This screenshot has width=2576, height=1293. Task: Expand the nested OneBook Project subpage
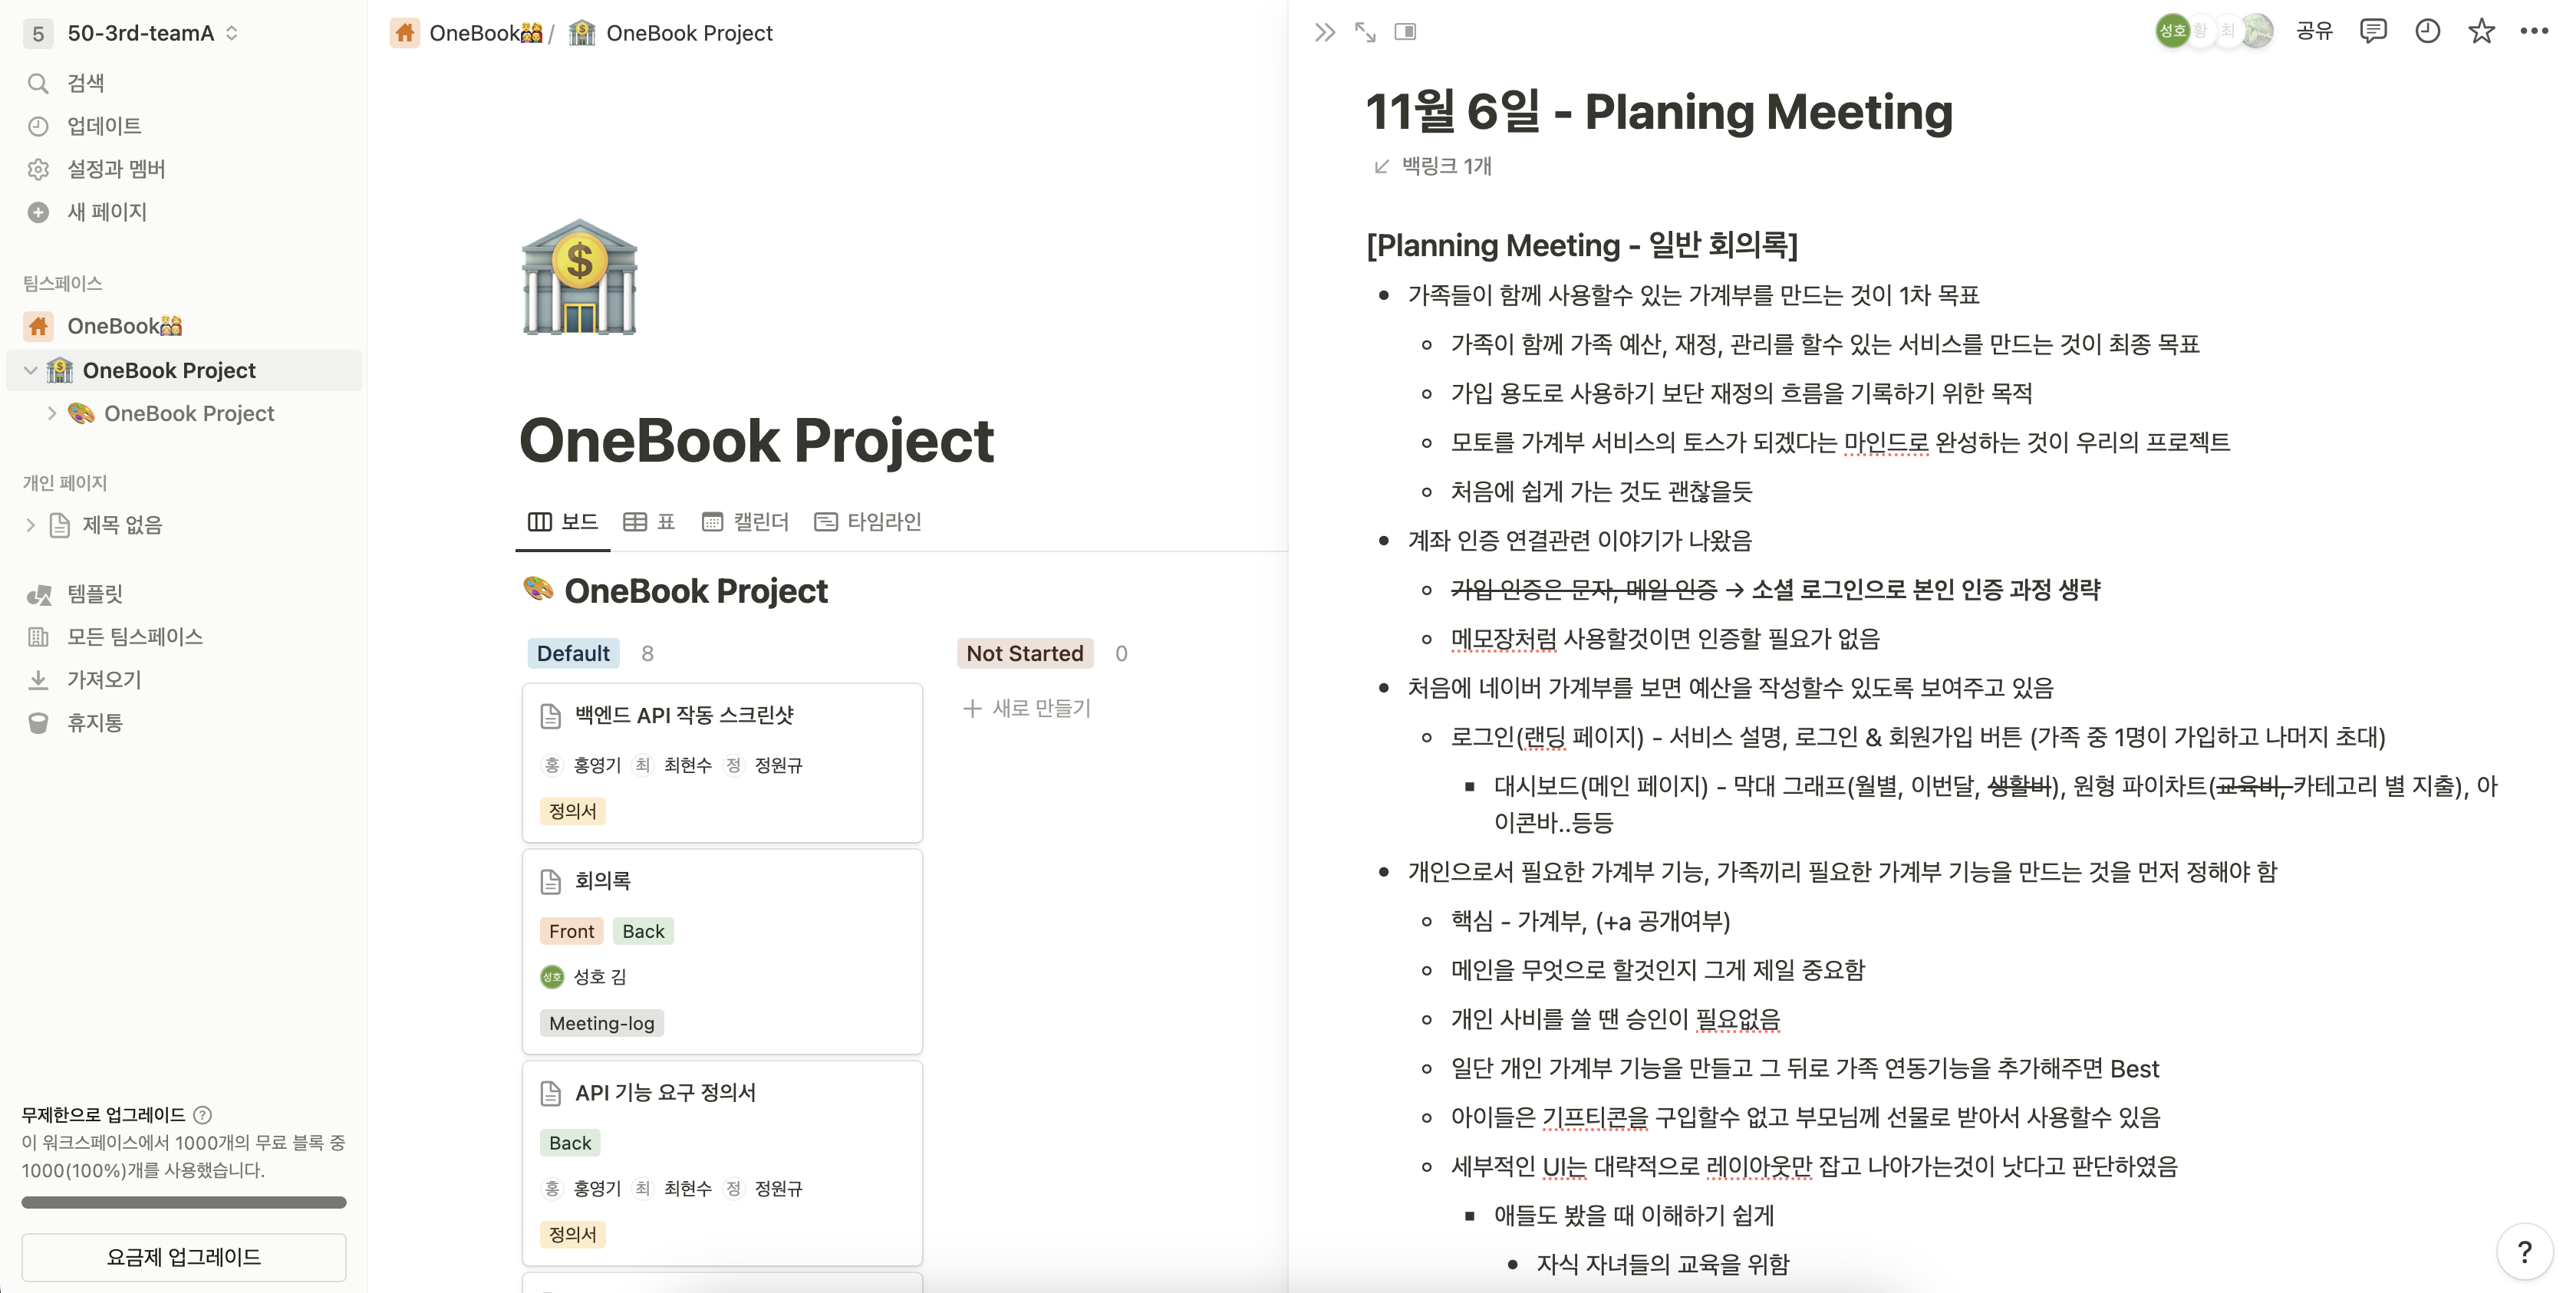[52, 413]
